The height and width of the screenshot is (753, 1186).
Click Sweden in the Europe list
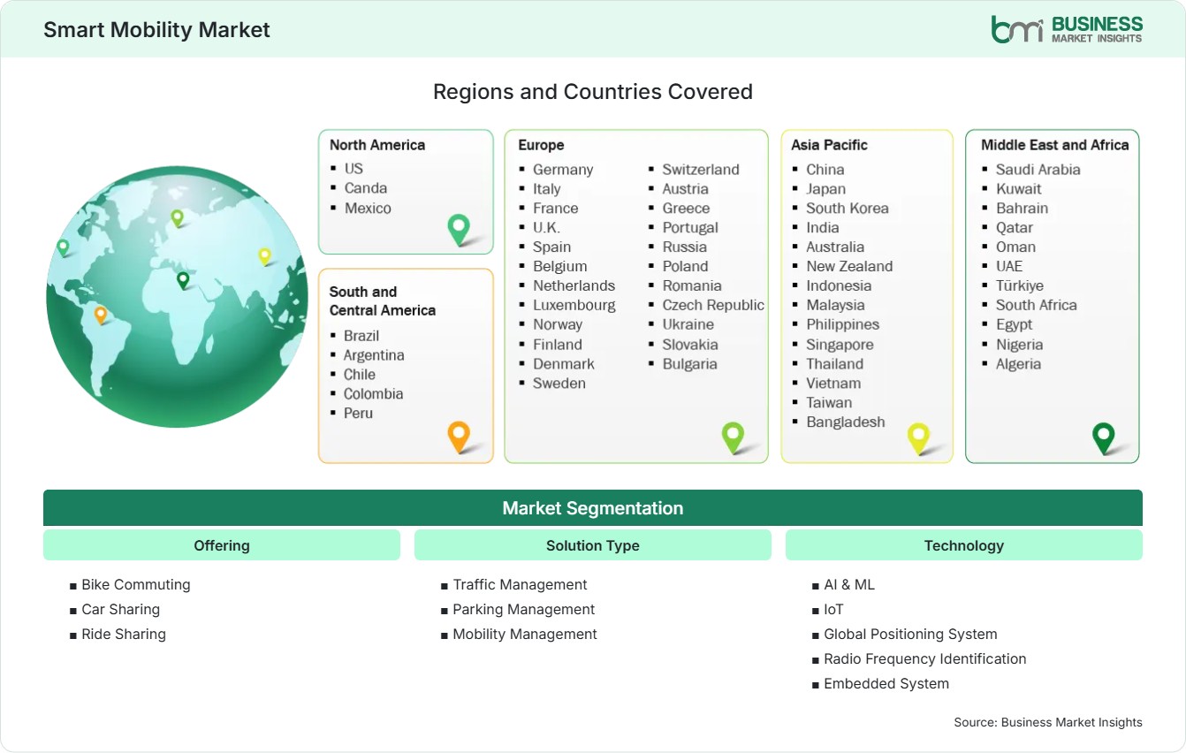coord(559,384)
